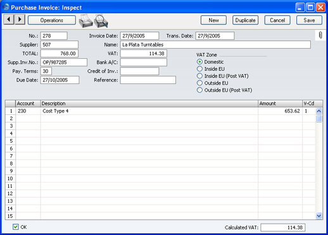Image resolution: width=328 pixels, height=235 pixels.
Task: Go to next record arrow
Action: click(x=20, y=20)
